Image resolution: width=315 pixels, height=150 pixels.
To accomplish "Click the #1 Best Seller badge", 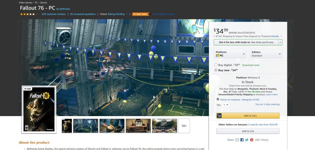I will tap(140, 14).
